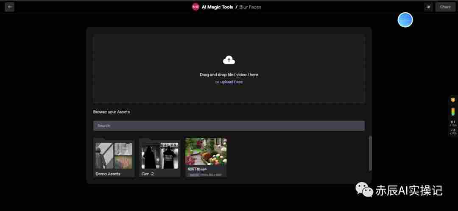Click the sparkle button beside Share
Viewport: 458px width, 211px height.
[428, 7]
